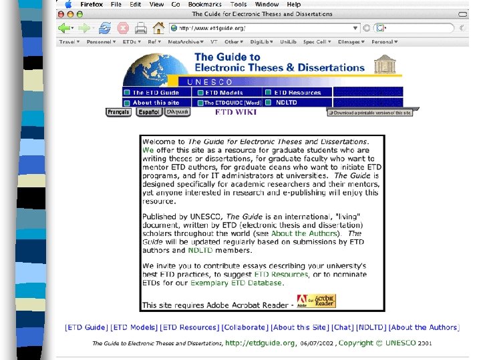Image resolution: width=481 pixels, height=360 pixels.
Task: Open the View menu
Action: (156, 4)
